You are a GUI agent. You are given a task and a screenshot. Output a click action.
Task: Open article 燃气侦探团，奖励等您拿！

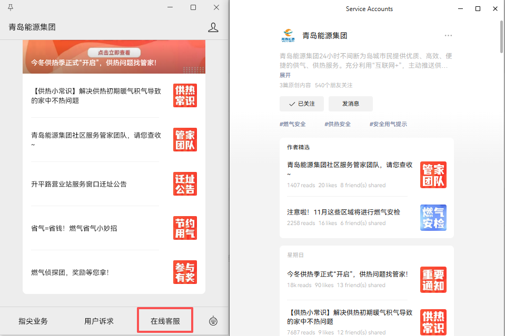coord(70,272)
